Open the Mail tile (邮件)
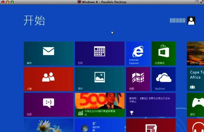This screenshot has width=204, height=132. 48,53
